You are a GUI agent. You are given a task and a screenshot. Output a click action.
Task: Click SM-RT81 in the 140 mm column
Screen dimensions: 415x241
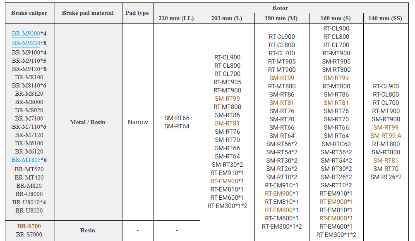[386, 161]
